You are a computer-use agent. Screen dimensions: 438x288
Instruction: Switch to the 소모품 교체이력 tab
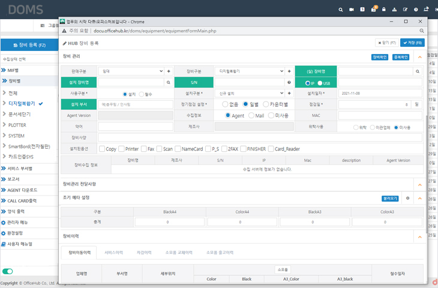(179, 253)
